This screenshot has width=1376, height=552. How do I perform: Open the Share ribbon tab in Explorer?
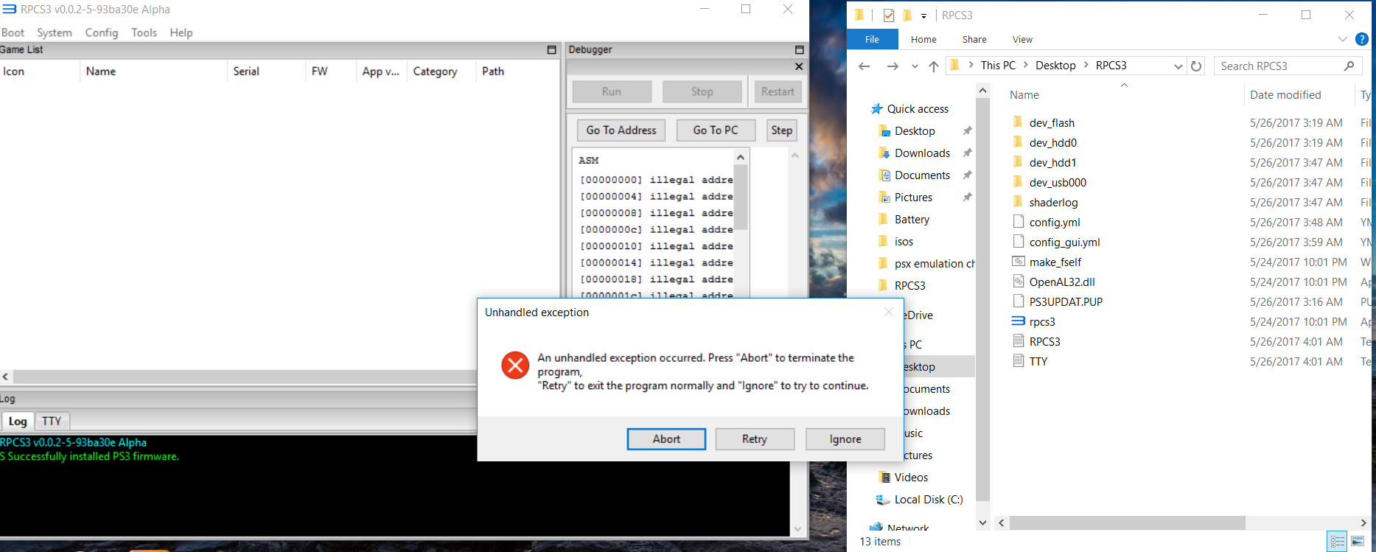(974, 39)
